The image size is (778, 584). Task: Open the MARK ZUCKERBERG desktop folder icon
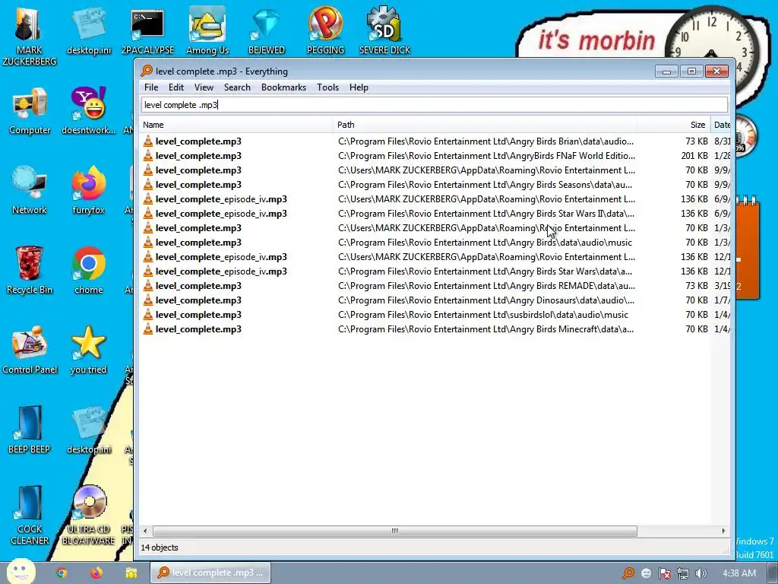coord(30,35)
